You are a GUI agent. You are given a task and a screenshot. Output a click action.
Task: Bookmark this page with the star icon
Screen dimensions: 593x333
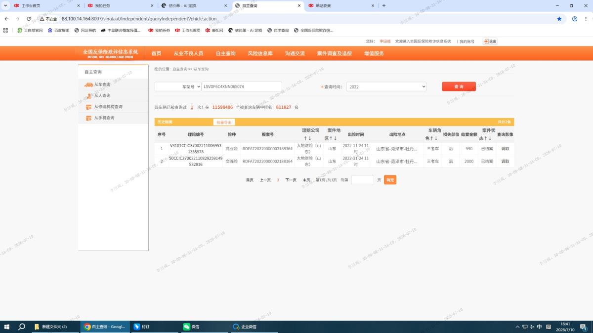click(x=559, y=19)
